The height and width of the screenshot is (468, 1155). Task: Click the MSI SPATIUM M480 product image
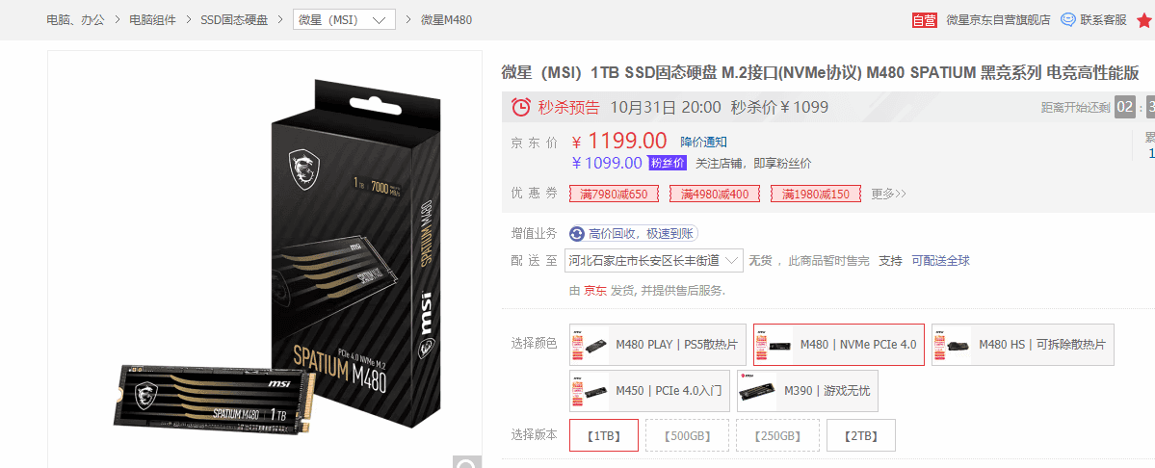click(x=265, y=259)
